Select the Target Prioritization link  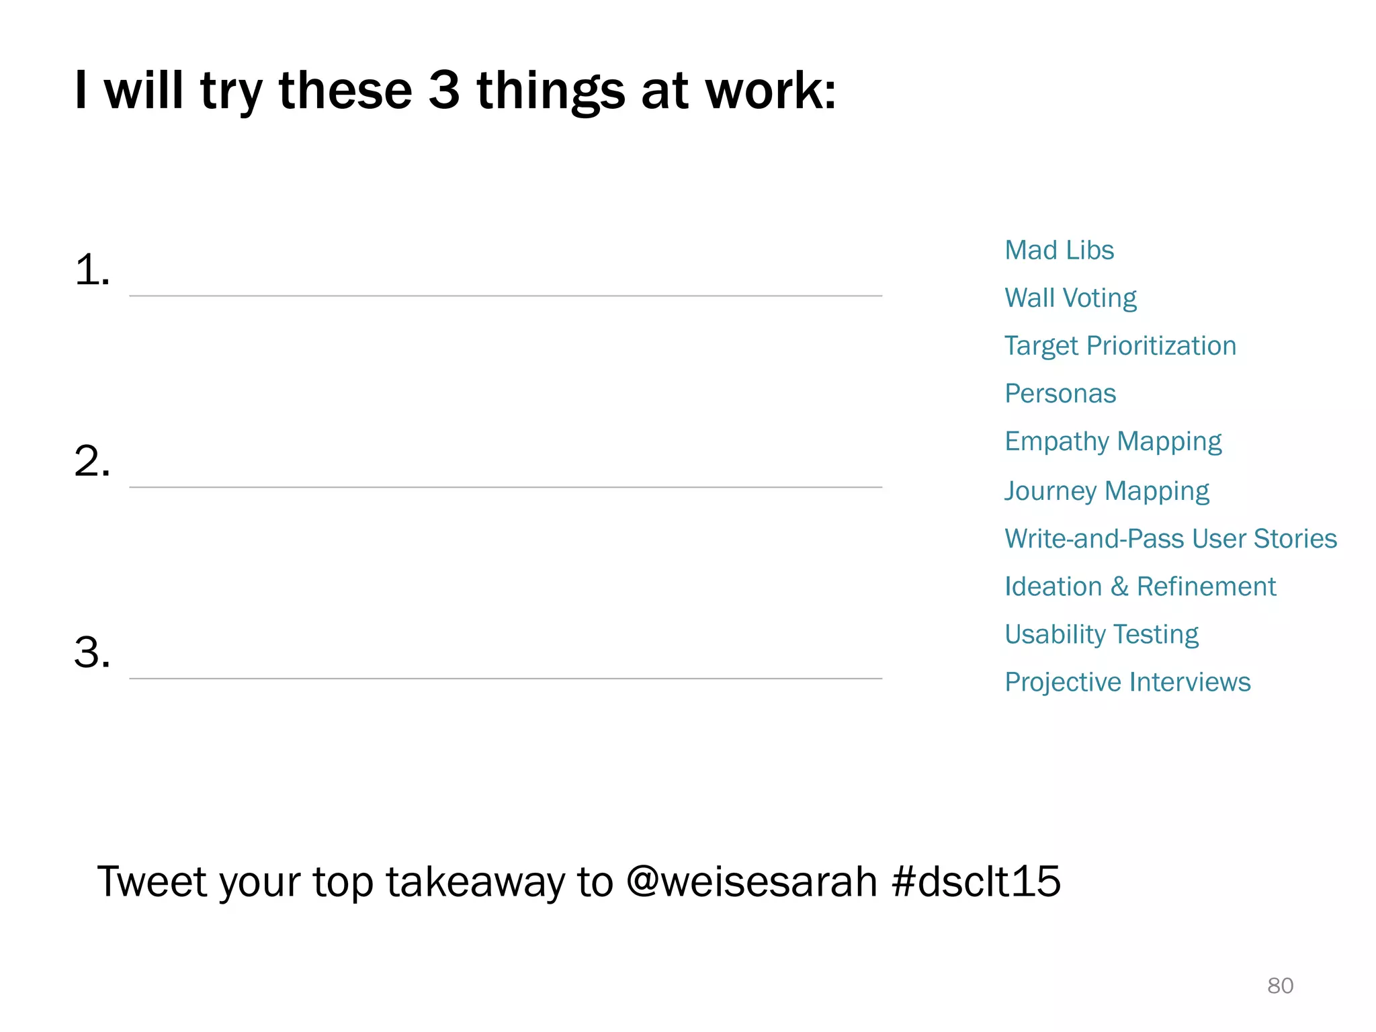pyautogui.click(x=1120, y=347)
